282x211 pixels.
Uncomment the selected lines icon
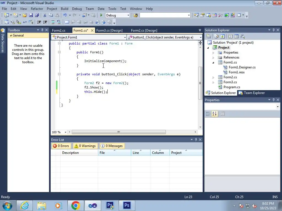point(59,22)
